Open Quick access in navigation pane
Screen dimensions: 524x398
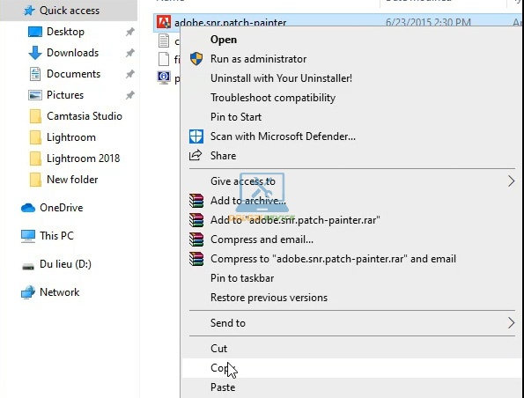[x=70, y=11]
